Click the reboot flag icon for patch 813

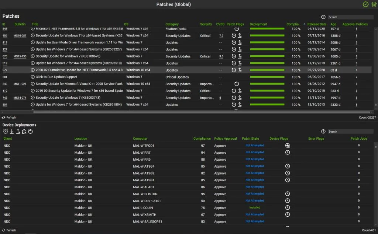[234, 42]
